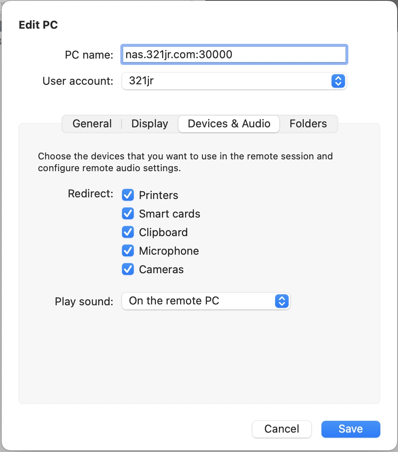The width and height of the screenshot is (398, 452).
Task: Focus the PC name text field
Action: (x=234, y=54)
